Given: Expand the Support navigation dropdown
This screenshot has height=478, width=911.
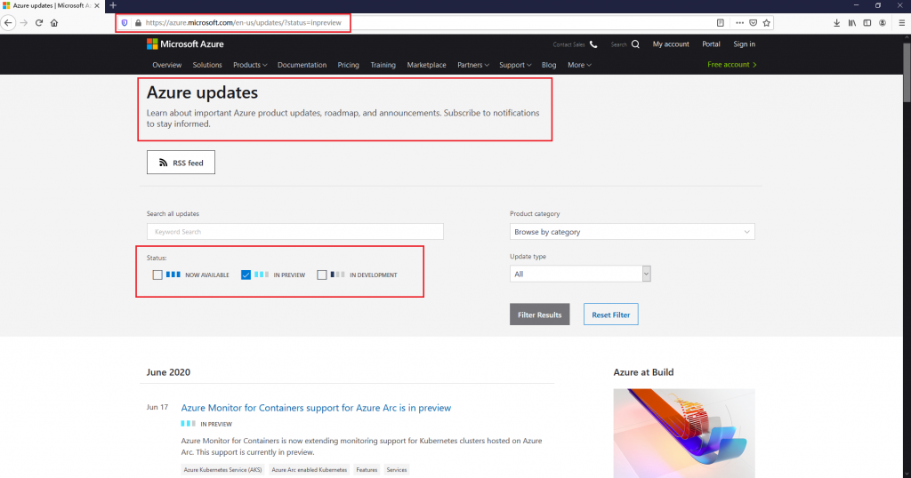Looking at the screenshot, I should click(x=515, y=65).
